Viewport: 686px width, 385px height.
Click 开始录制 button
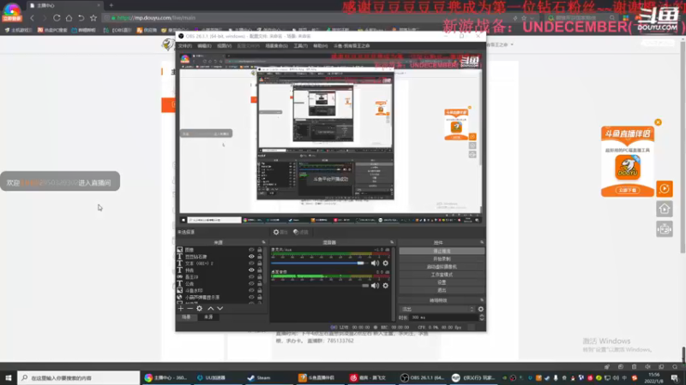pos(442,259)
